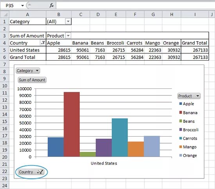The width and height of the screenshot is (215, 189).
Task: Open the Product column filter dropdown
Action: 68,36
